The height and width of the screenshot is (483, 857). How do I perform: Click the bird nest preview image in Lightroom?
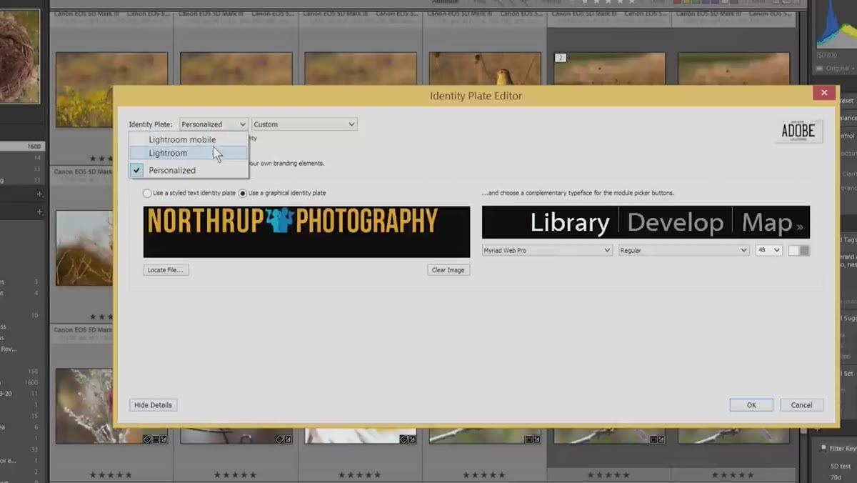click(x=20, y=56)
